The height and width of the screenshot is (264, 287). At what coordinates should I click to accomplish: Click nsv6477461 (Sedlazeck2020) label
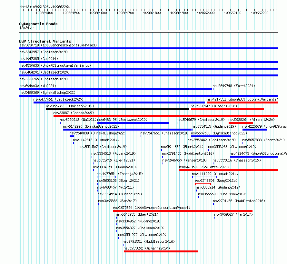(x=58, y=99)
